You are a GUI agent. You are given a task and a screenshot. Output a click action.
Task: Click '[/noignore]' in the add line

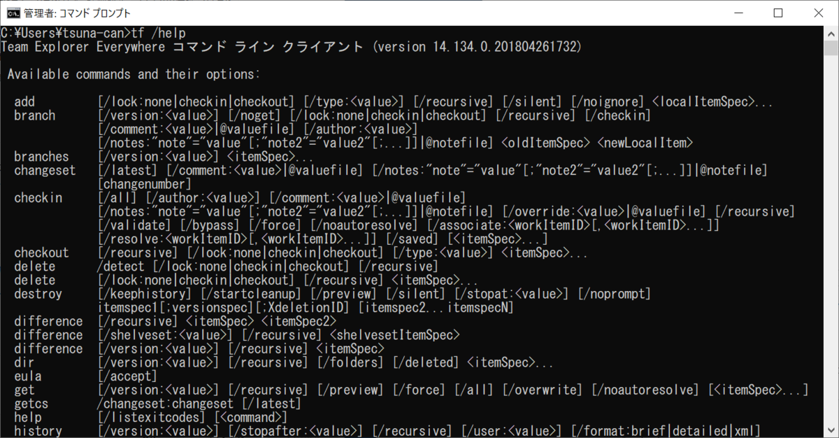[608, 102]
